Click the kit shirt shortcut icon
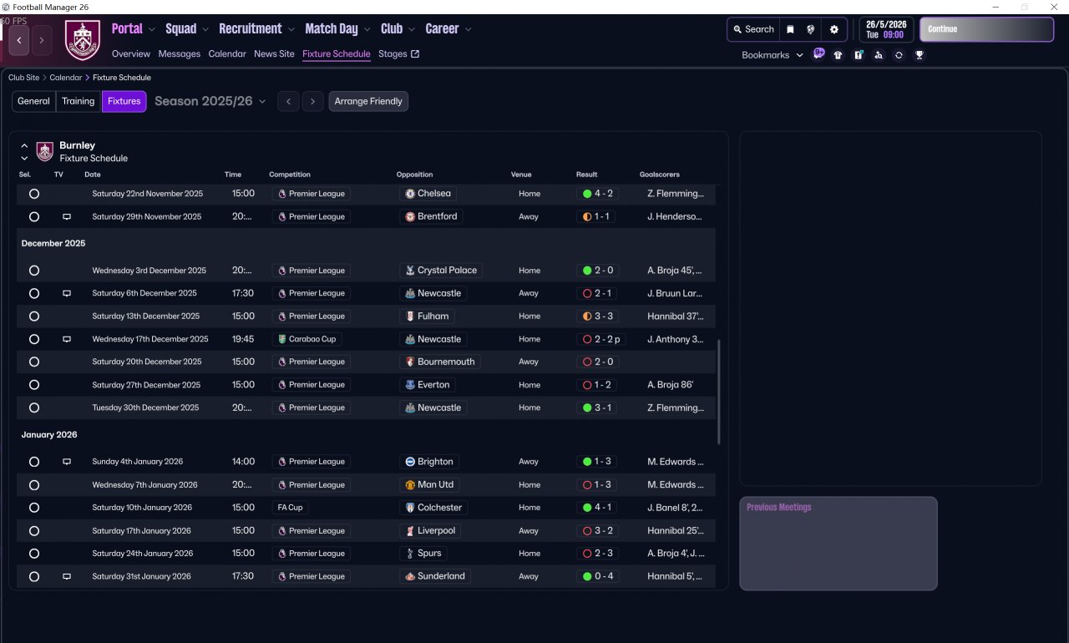Screen dimensions: 1069x643 [x=838, y=55]
